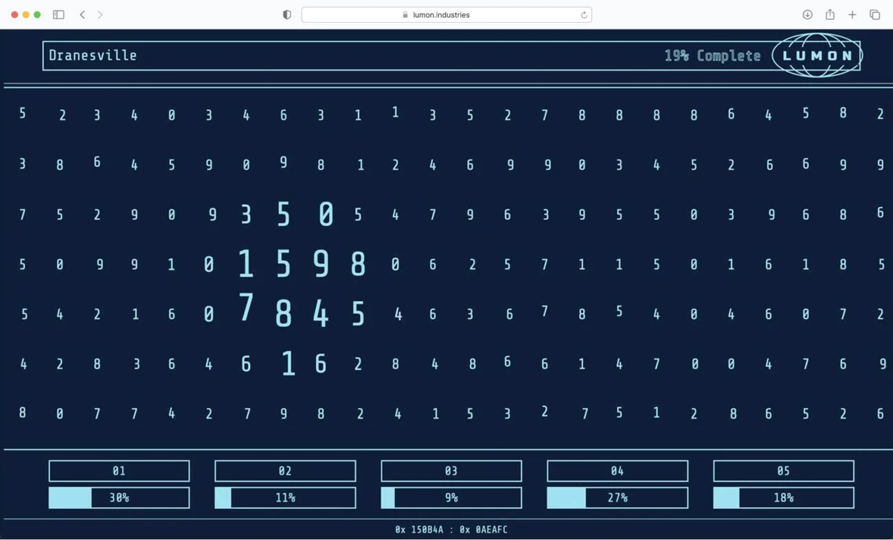893x540 pixels.
Task: Select the large 9 in 1598
Action: (x=321, y=264)
